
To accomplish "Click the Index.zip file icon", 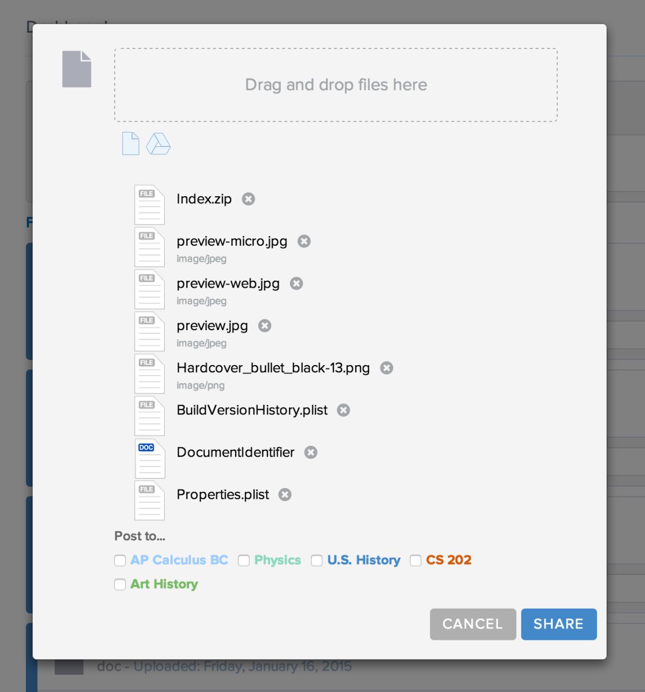I will [150, 205].
